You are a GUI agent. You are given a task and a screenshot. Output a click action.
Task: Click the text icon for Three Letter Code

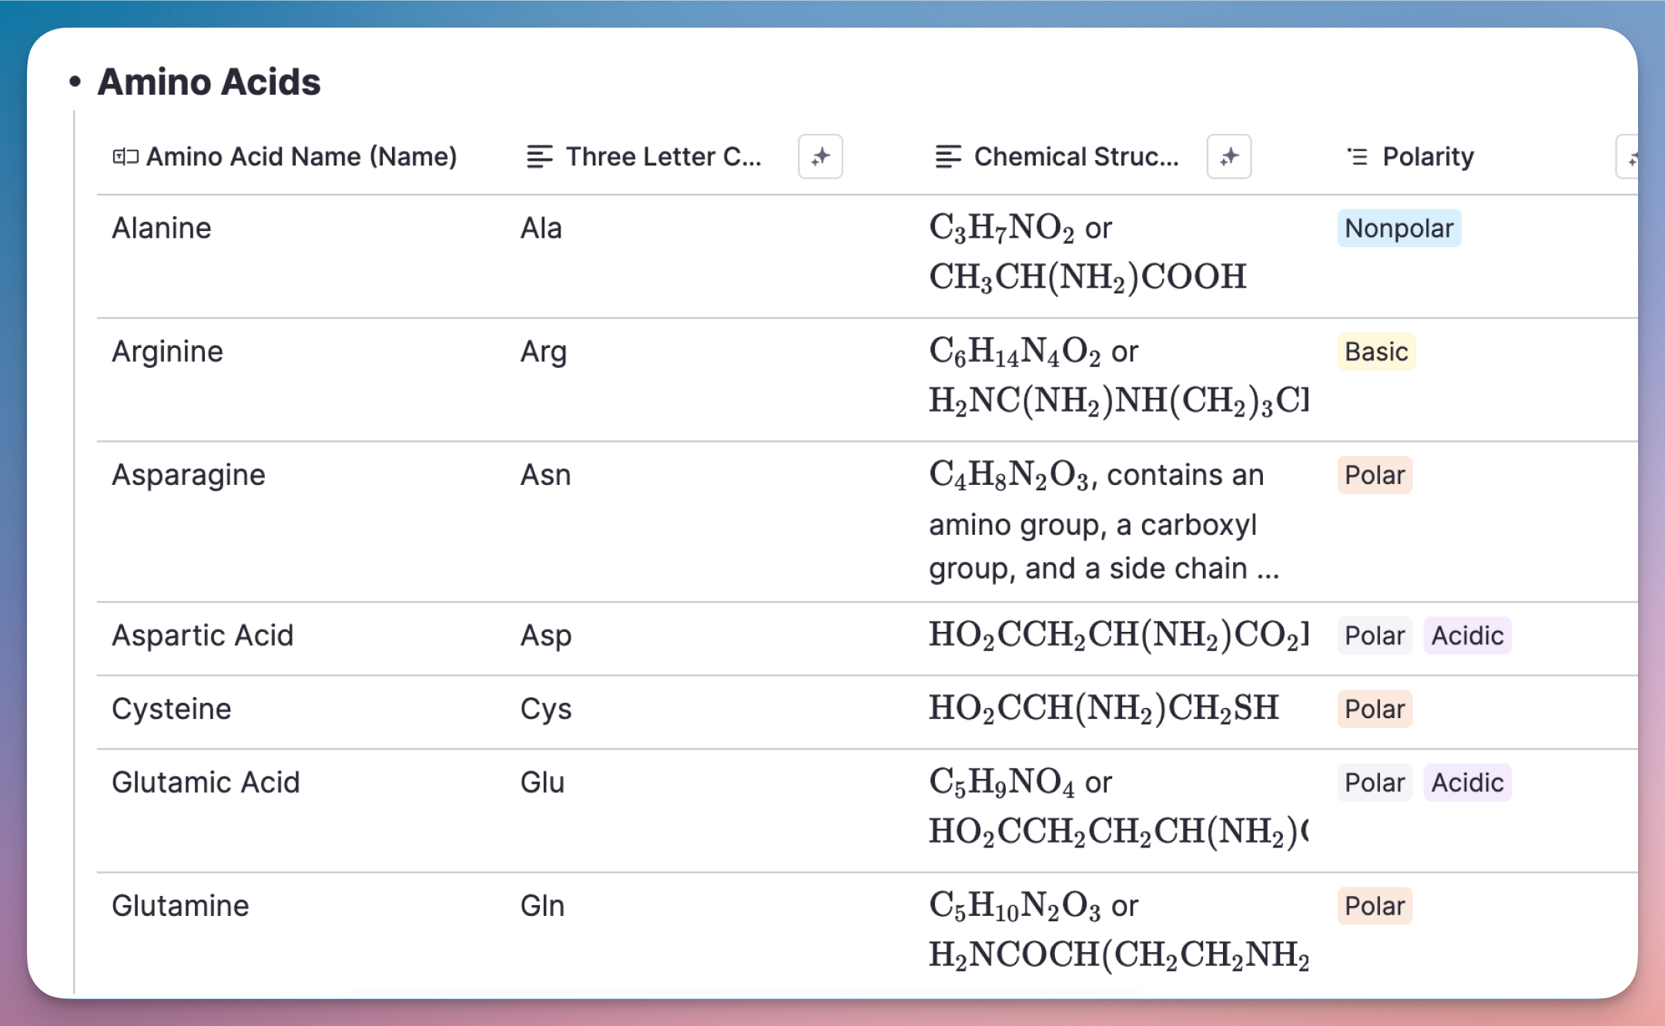click(x=539, y=157)
